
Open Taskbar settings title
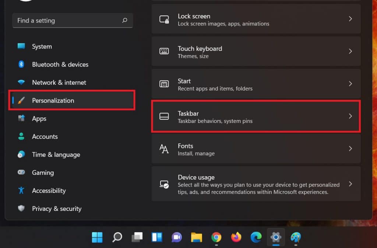pyautogui.click(x=188, y=113)
